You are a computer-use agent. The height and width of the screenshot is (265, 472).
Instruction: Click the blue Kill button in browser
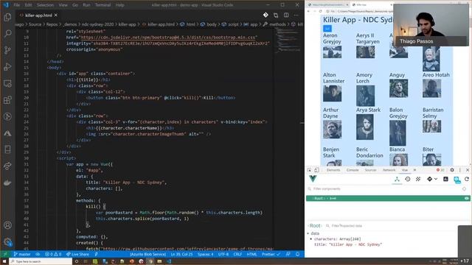(327, 29)
